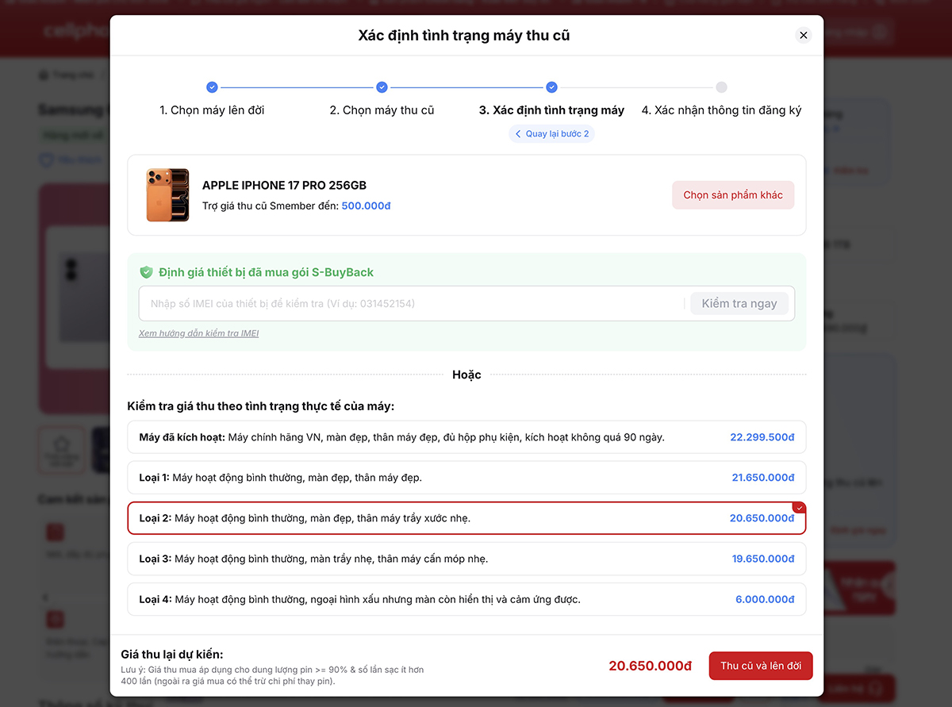Open the iPhone 17 Pro product thumbnail
Image resolution: width=952 pixels, height=707 pixels.
167,195
